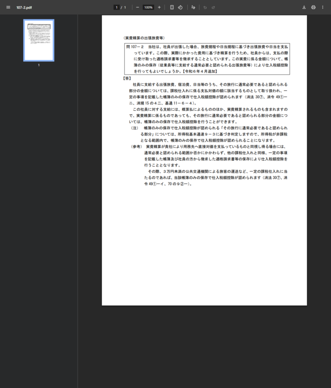Click the 100% zoom level field

148,7
